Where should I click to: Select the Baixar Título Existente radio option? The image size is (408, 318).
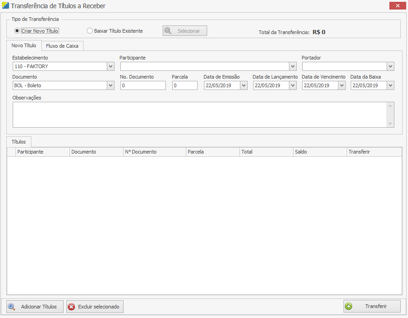(x=90, y=31)
